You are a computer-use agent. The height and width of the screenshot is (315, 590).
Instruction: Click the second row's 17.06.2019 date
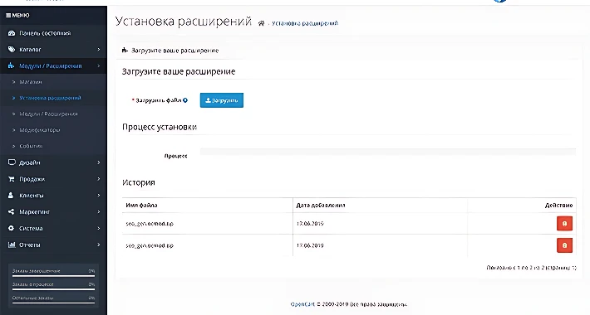point(310,245)
